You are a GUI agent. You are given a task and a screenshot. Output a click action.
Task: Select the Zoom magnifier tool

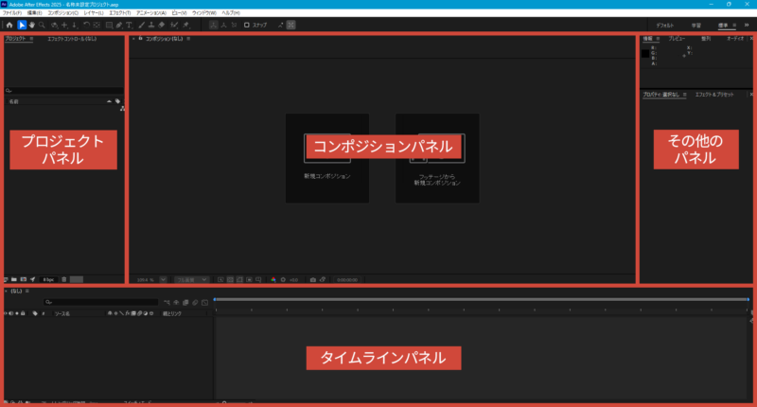[42, 26]
